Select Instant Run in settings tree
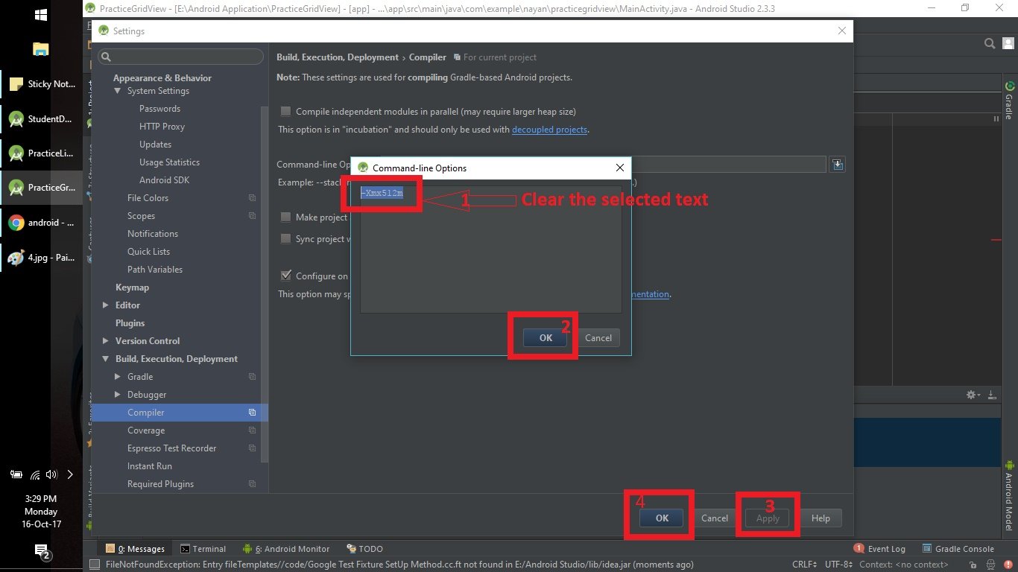 [x=149, y=466]
